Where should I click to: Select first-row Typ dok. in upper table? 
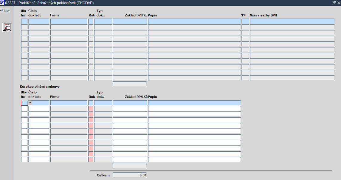[x=103, y=21]
